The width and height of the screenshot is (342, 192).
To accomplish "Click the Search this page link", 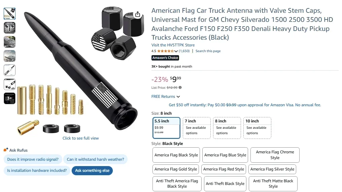I will click(x=208, y=51).
